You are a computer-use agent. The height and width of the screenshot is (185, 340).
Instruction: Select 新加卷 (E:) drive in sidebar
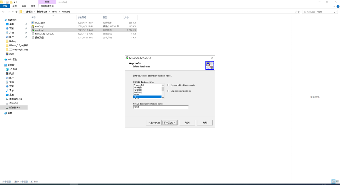(14, 107)
